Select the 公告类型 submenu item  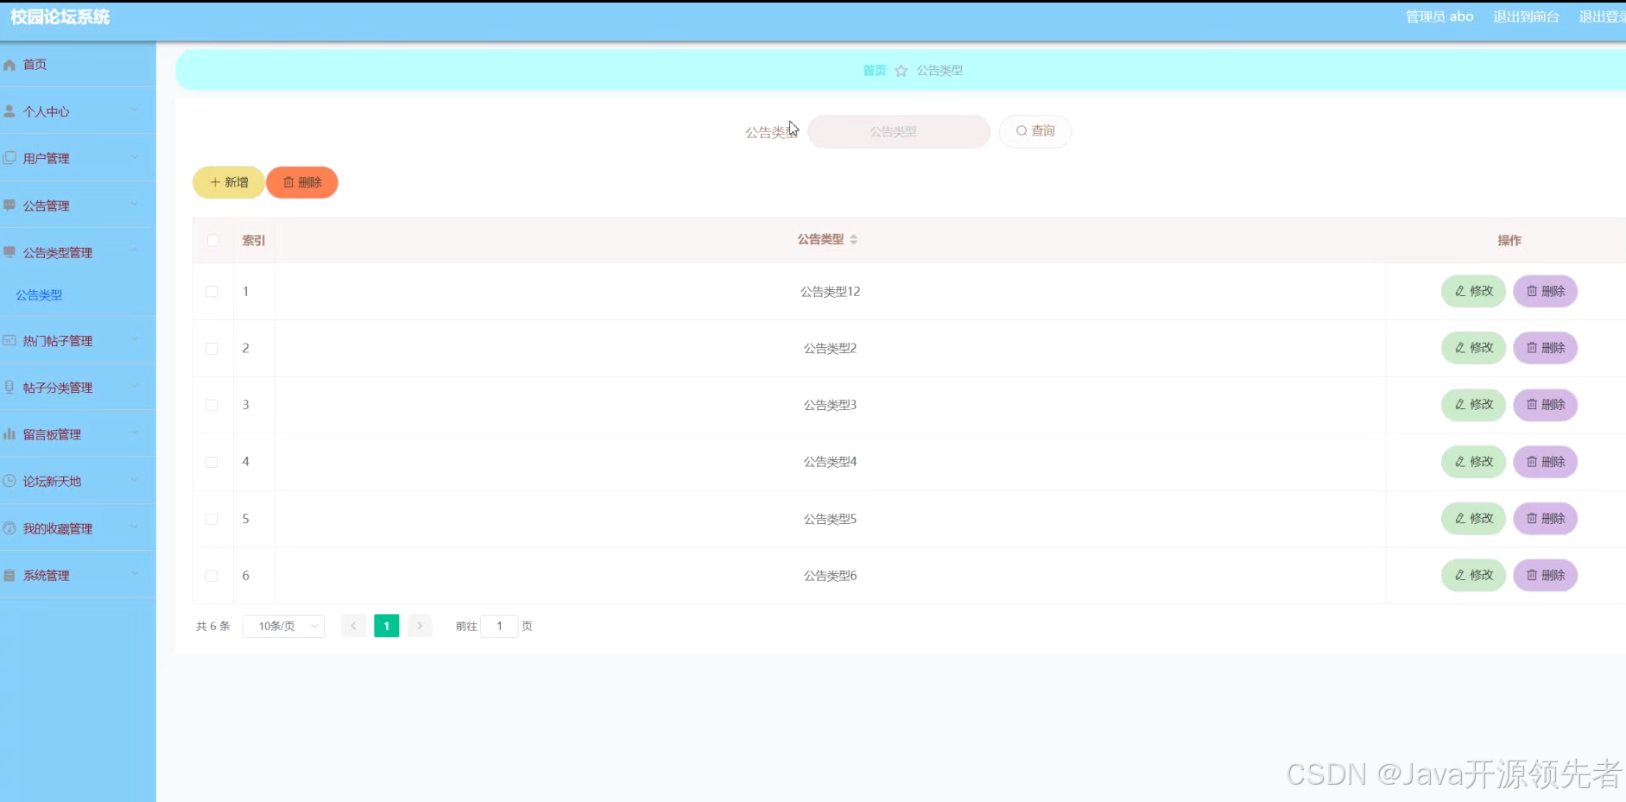click(x=39, y=295)
